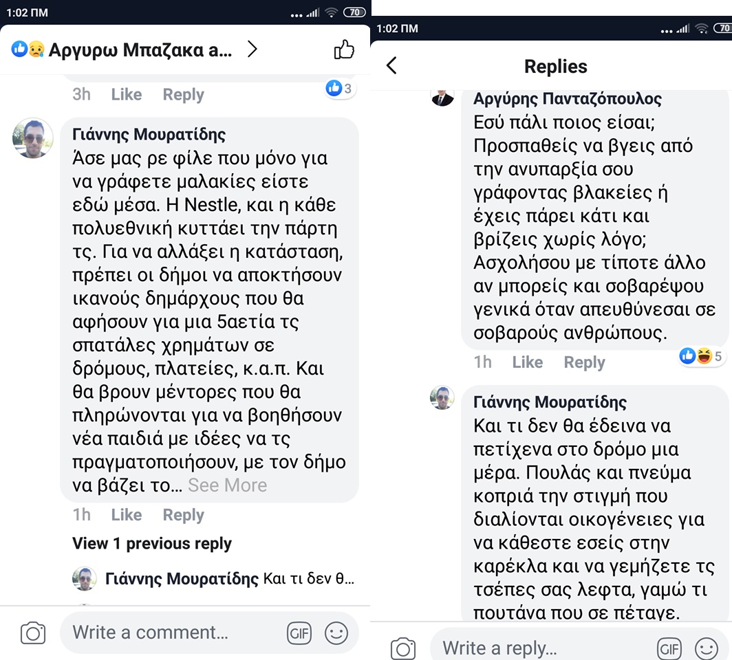Image resolution: width=732 pixels, height=660 pixels.
Task: Open GIF picker in the reply bar
Action: 669,648
